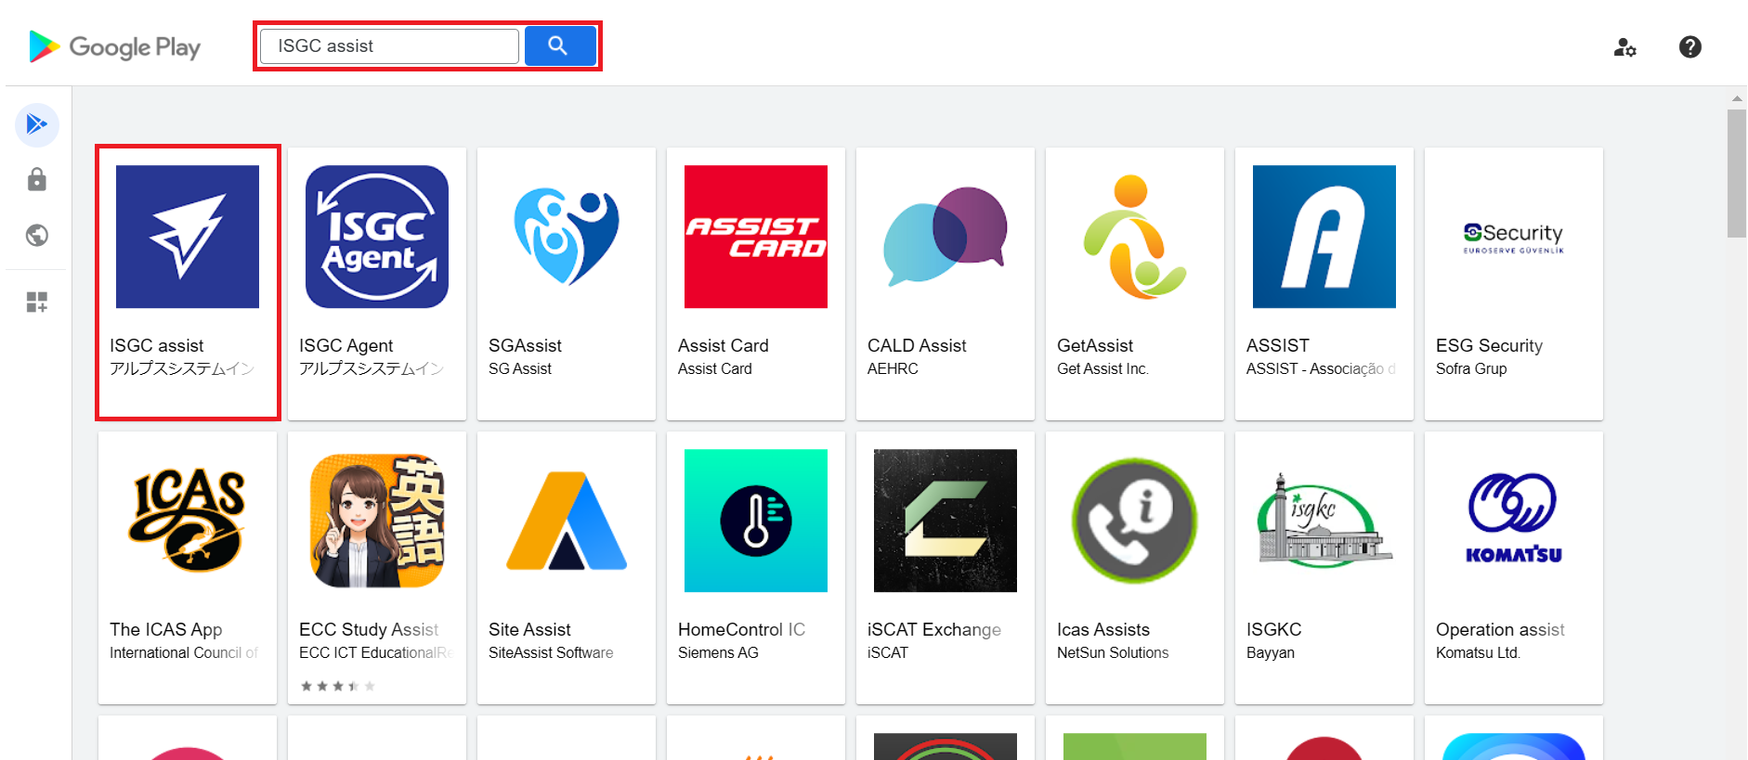This screenshot has height=760, width=1748.
Task: Click the Get Assist Inc. developer link
Action: tap(1102, 368)
